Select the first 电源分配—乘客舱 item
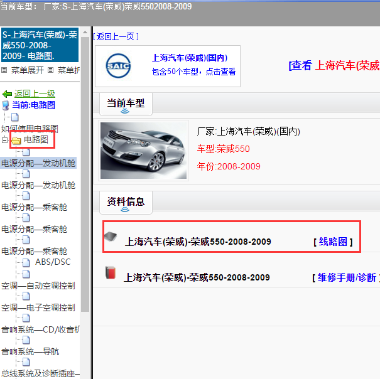This screenshot has height=379, width=380. pos(34,207)
